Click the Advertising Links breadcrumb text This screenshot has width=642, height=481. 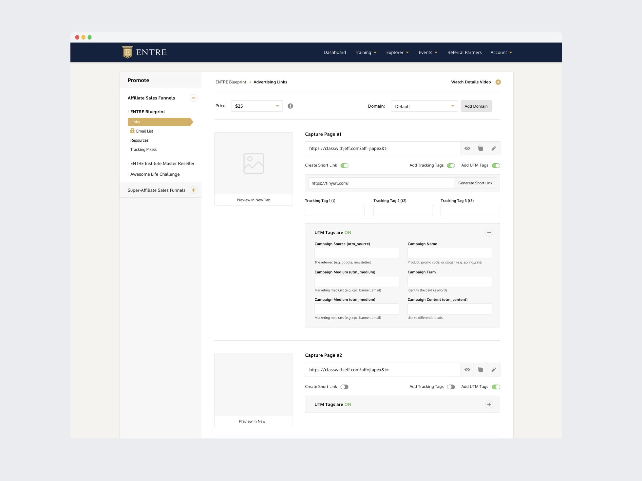pyautogui.click(x=270, y=82)
